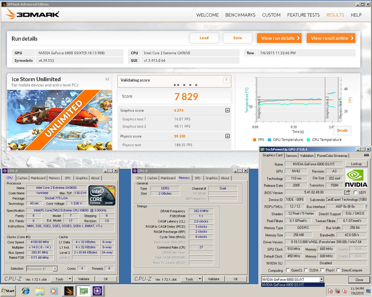Switch to the CPU-Z taskbar icon
Screen dimensions: 372x297
pyautogui.click(x=98, y=291)
